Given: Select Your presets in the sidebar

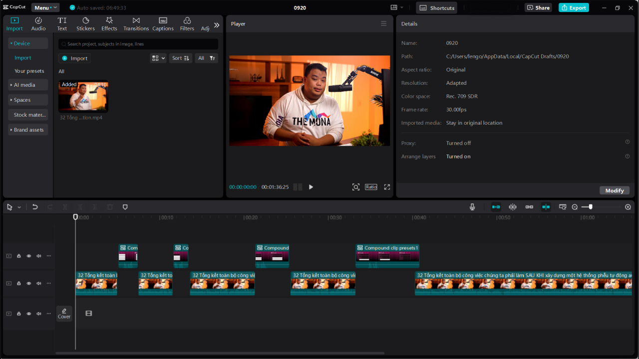Looking at the screenshot, I should point(29,71).
